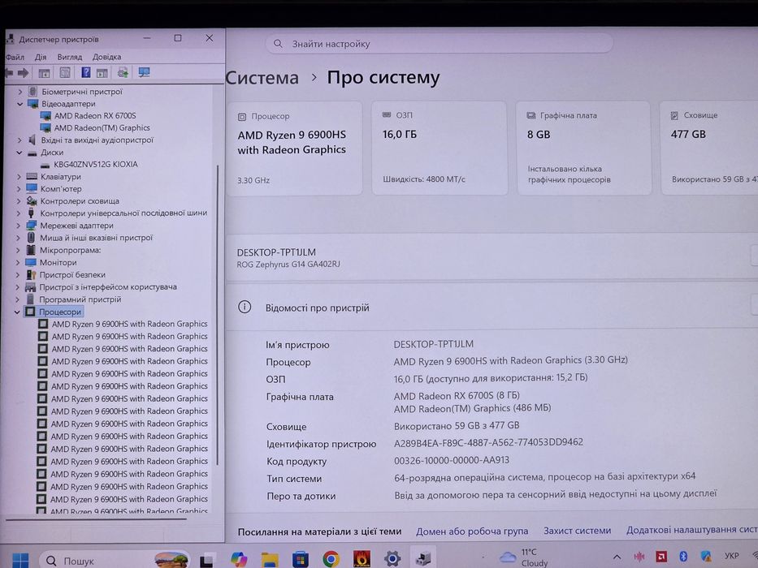Click the ОЗП 16,0 ГБ card
Screen dimensions: 758x568
[439, 148]
